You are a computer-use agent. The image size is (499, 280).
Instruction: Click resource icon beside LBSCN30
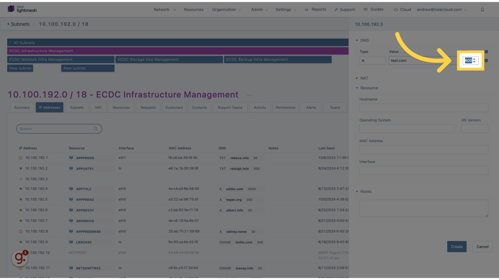(71, 242)
